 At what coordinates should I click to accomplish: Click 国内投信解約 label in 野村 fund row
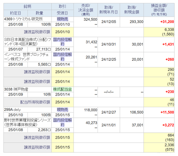click(x=62, y=122)
